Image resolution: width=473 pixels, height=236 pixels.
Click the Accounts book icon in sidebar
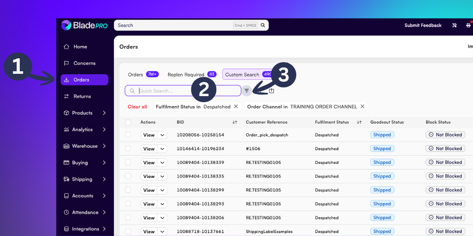(x=66, y=196)
